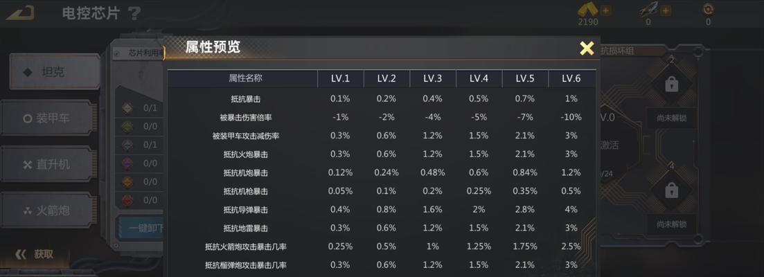764x277 pixels.
Task: Switch to the 直升机 tab
Action: [x=46, y=164]
